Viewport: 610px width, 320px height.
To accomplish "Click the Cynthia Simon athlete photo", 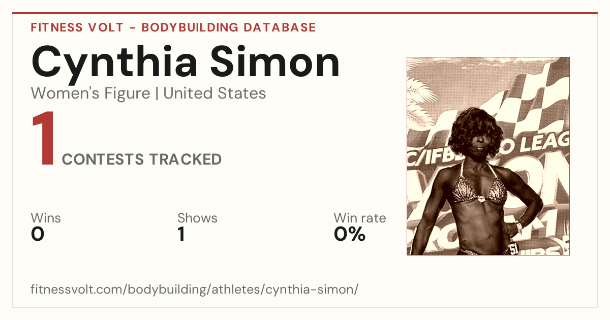I will pyautogui.click(x=488, y=156).
